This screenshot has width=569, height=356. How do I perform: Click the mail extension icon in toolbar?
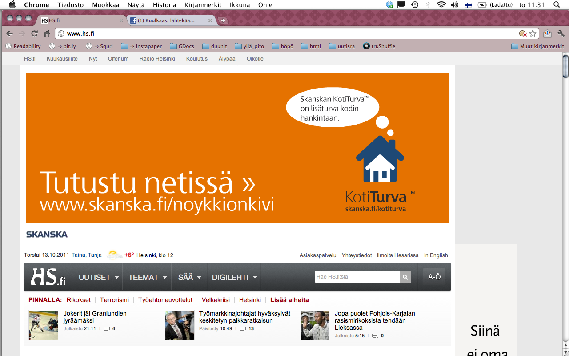tap(548, 33)
